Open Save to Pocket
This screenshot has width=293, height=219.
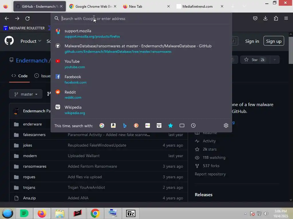coord(255,18)
